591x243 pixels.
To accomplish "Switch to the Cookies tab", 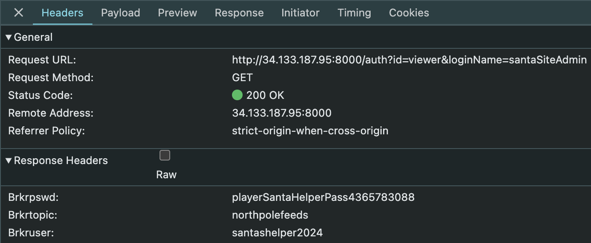I will click(x=409, y=13).
